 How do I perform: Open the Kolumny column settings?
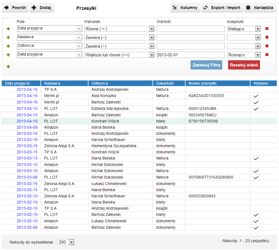pos(185,8)
